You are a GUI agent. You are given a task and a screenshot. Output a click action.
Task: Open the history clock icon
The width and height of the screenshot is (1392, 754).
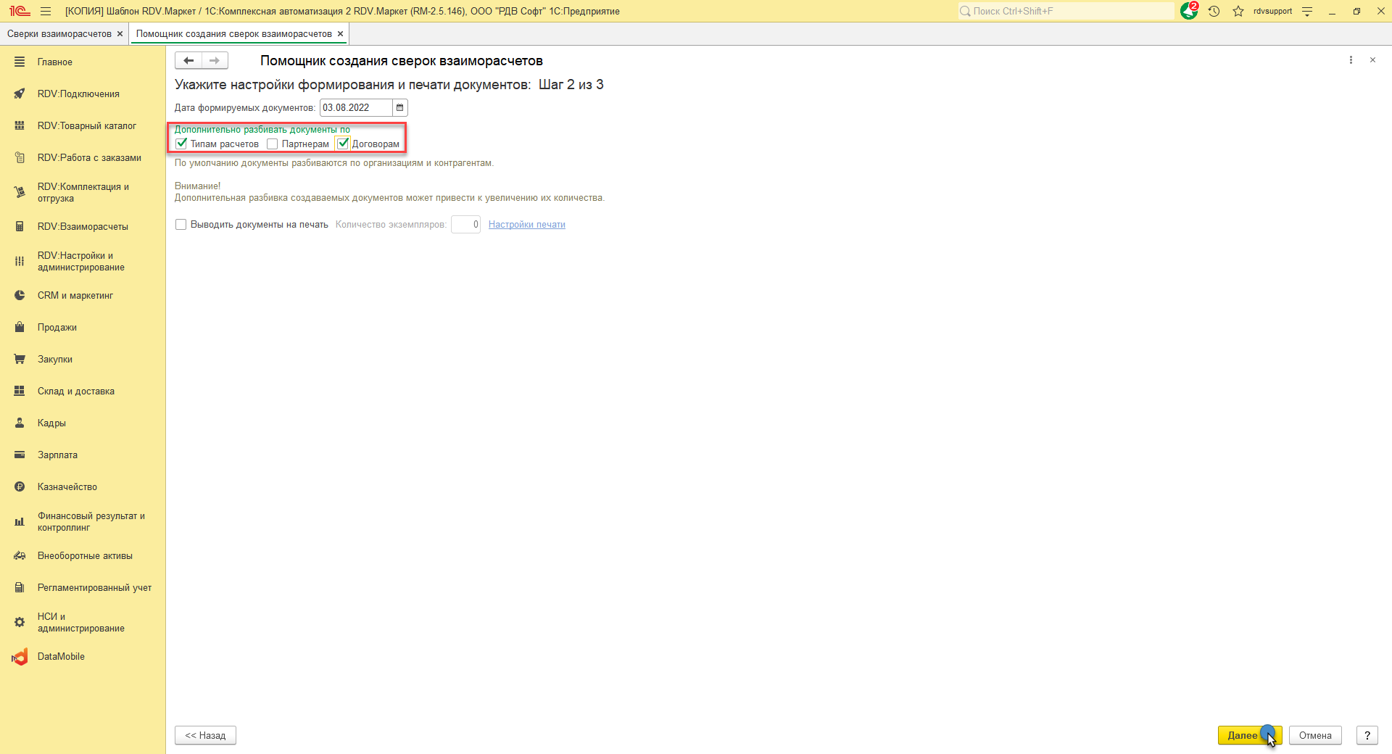[1214, 11]
